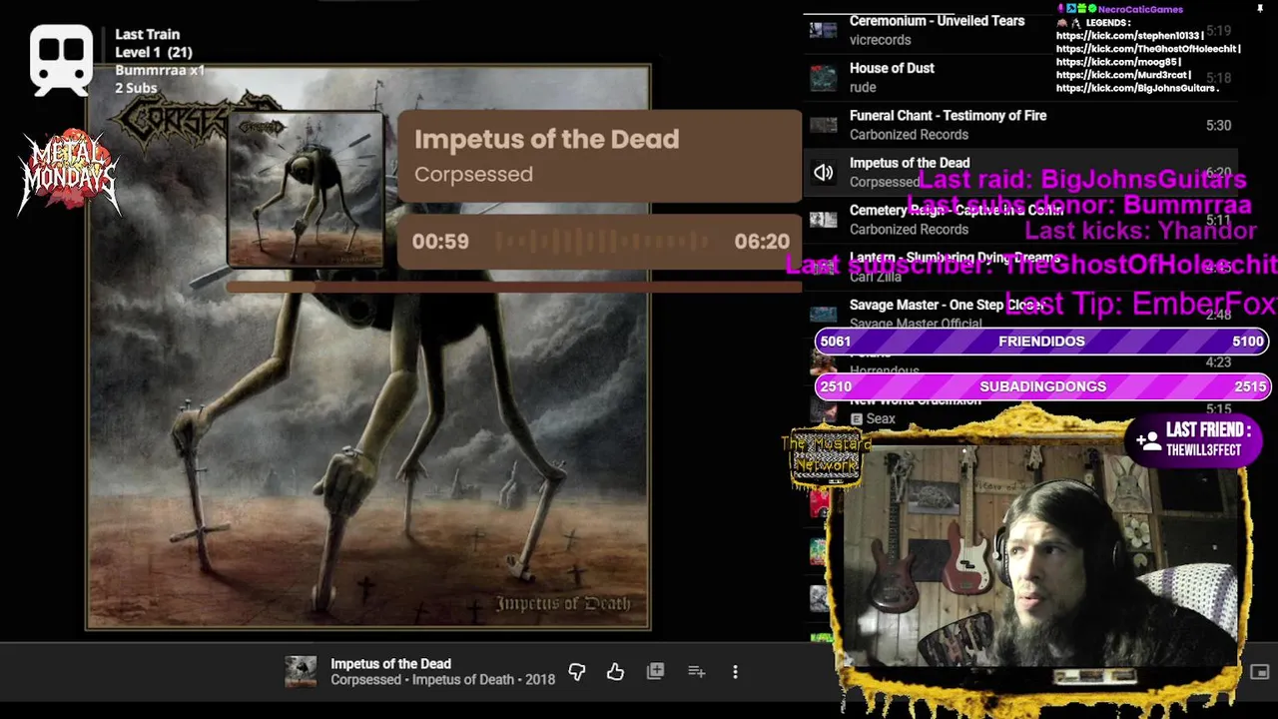Click the Mustard Network badge

tap(826, 456)
